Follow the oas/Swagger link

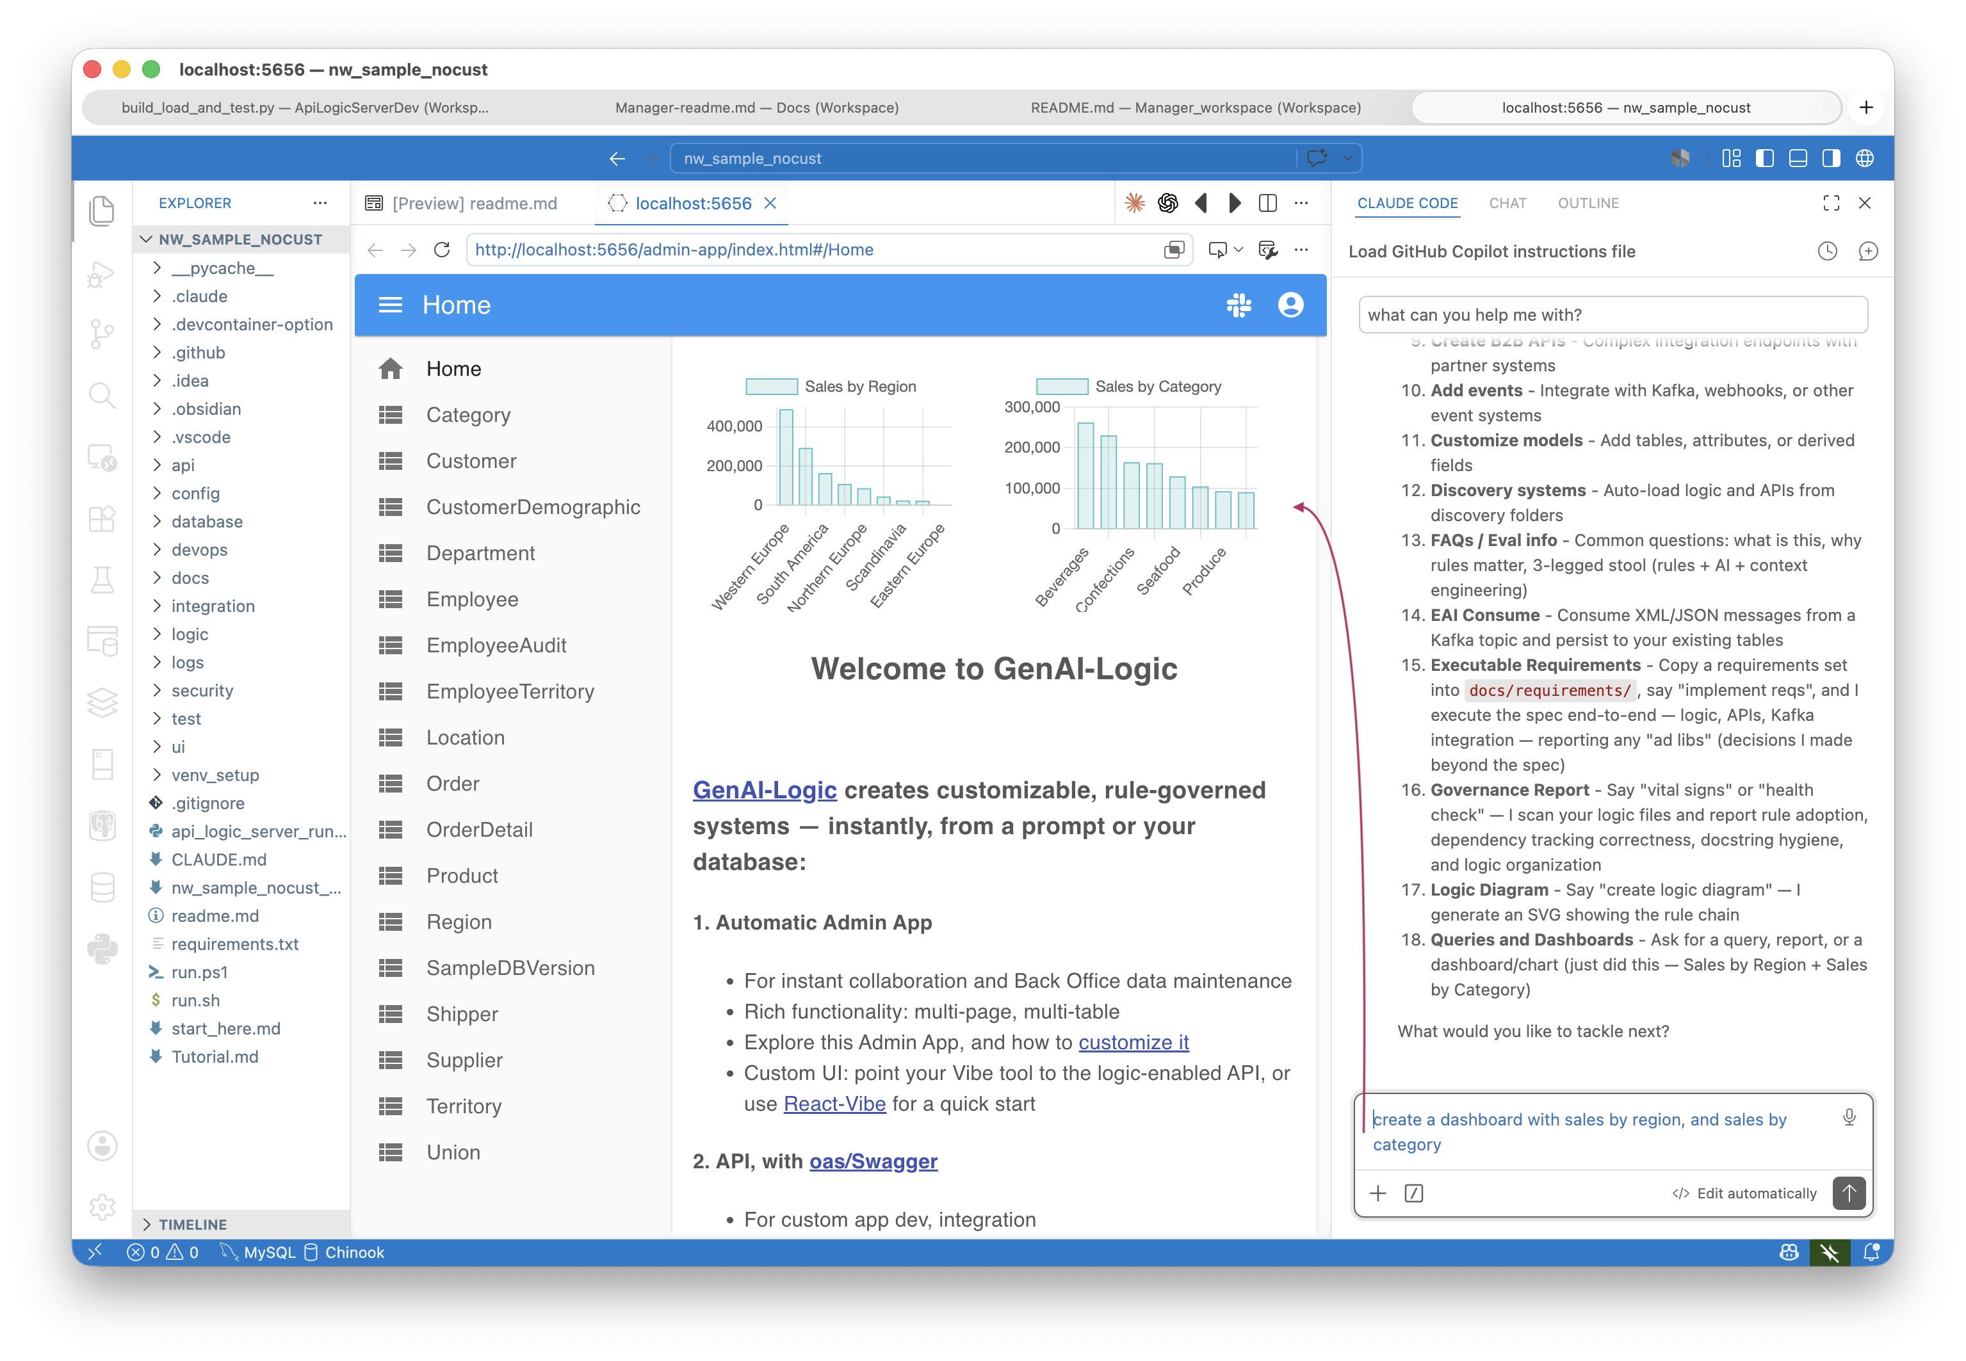tap(873, 1161)
